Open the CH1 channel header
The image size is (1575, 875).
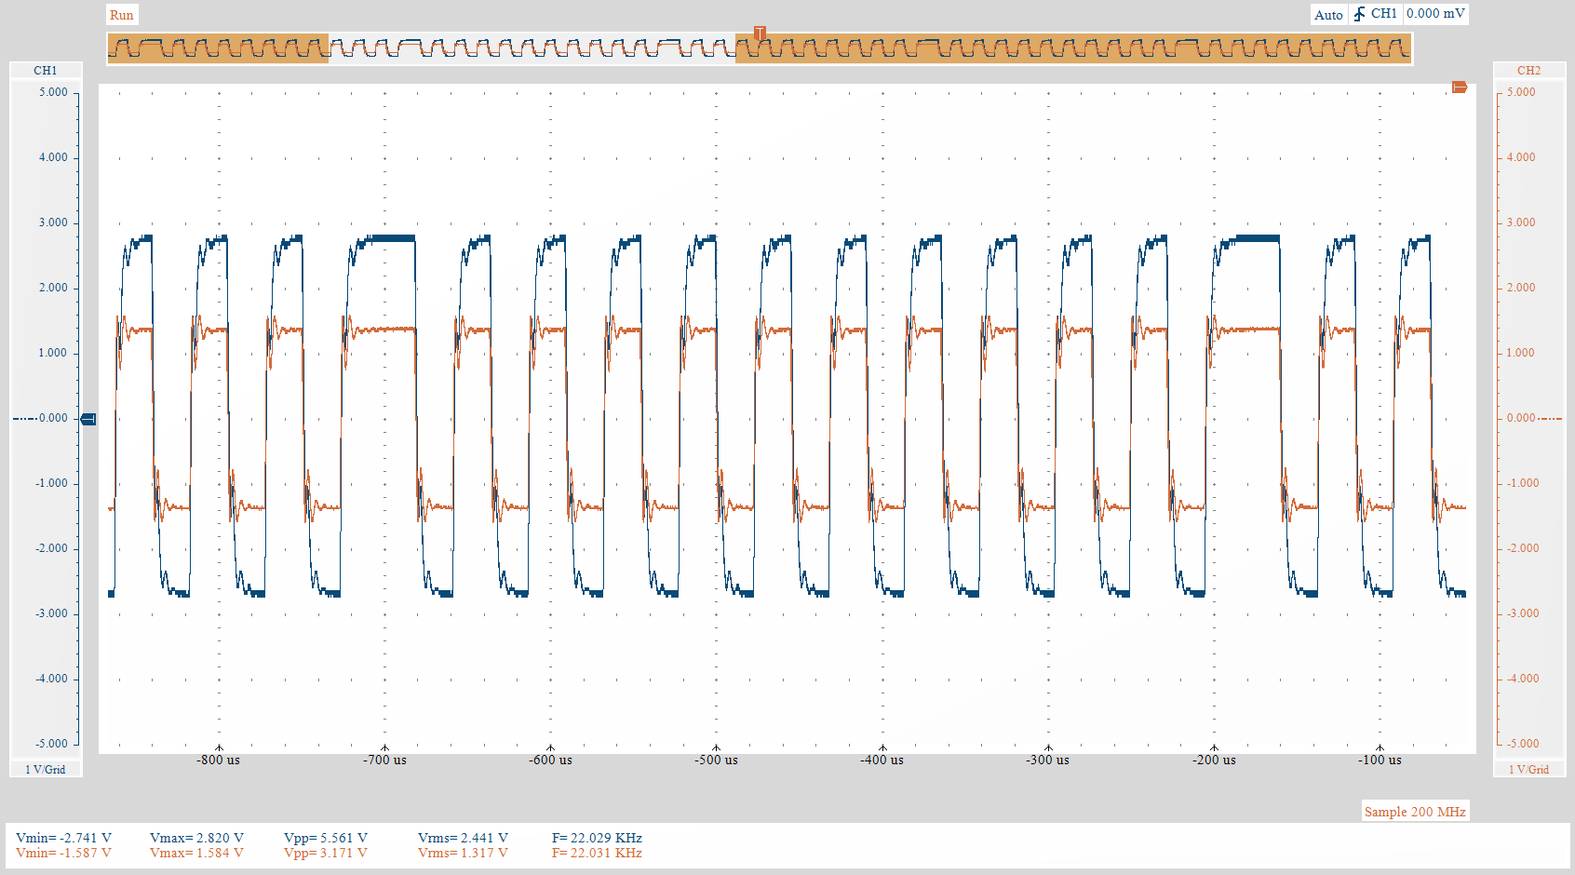tap(46, 71)
